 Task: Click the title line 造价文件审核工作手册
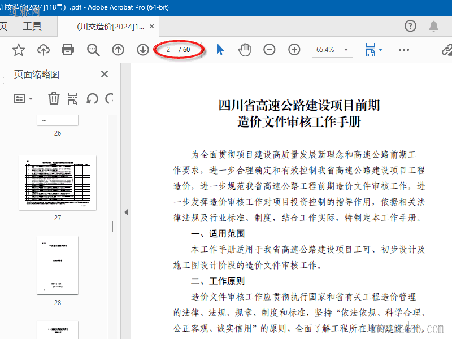coord(299,121)
